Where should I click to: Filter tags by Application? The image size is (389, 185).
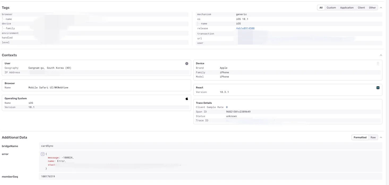point(347,8)
